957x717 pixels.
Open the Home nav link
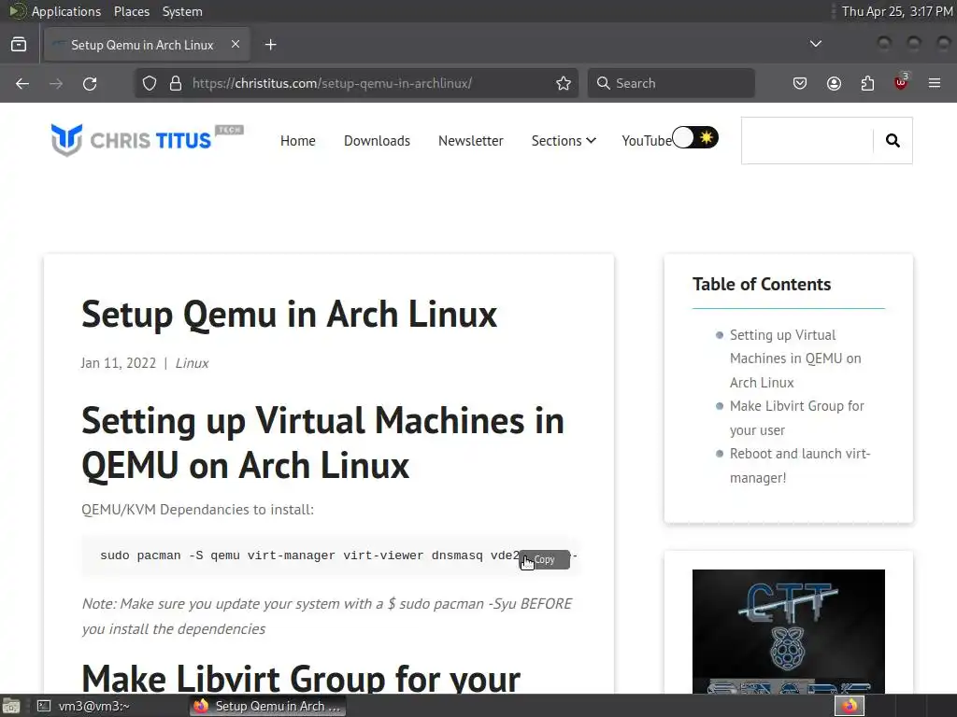(x=298, y=141)
